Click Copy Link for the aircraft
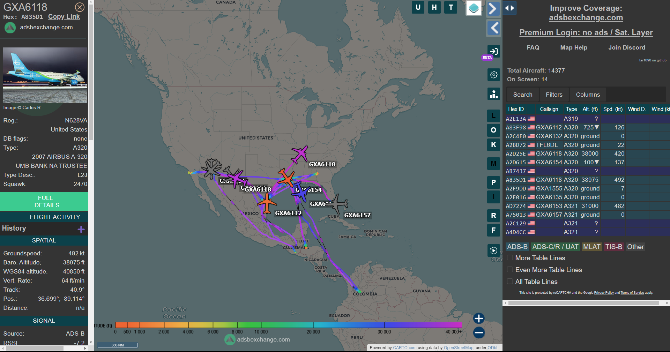The width and height of the screenshot is (670, 352). tap(64, 16)
